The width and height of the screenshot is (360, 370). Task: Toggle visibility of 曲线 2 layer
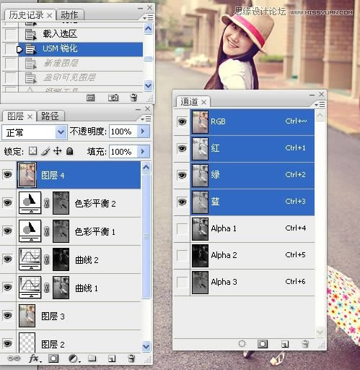point(7,259)
